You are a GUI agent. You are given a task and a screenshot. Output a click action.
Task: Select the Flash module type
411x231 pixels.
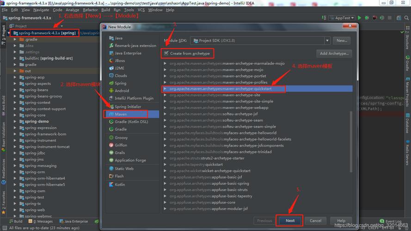(117, 176)
